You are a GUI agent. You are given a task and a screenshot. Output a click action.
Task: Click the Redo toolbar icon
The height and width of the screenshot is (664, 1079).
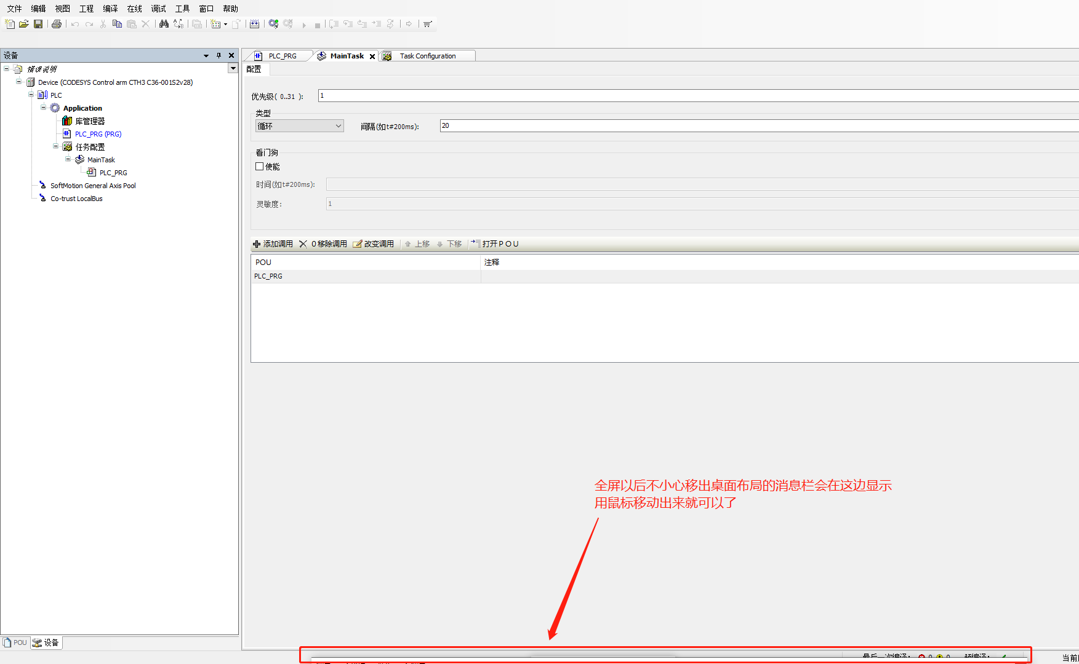tap(89, 24)
